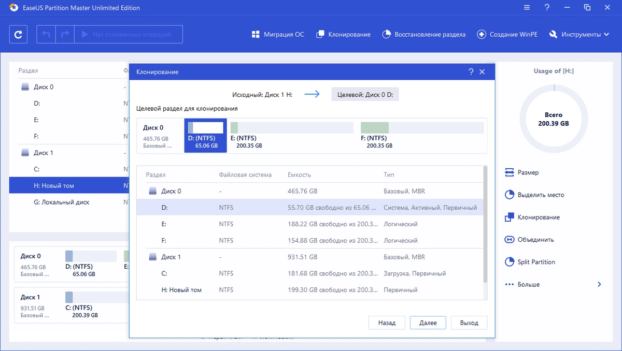Select row E: Логический in the dialog table
622x351 pixels.
(309, 224)
